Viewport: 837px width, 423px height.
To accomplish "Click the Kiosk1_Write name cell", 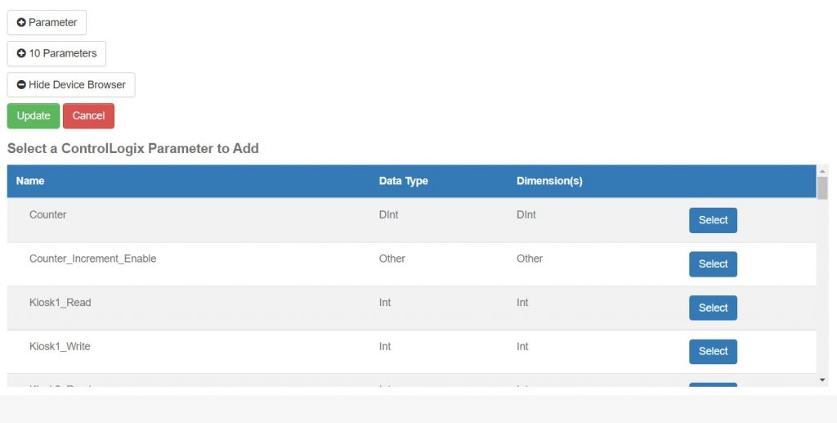I will (60, 346).
